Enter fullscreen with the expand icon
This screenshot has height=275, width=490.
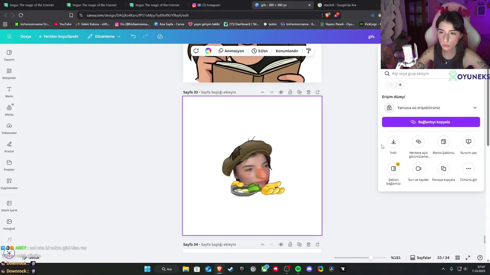coord(468,258)
